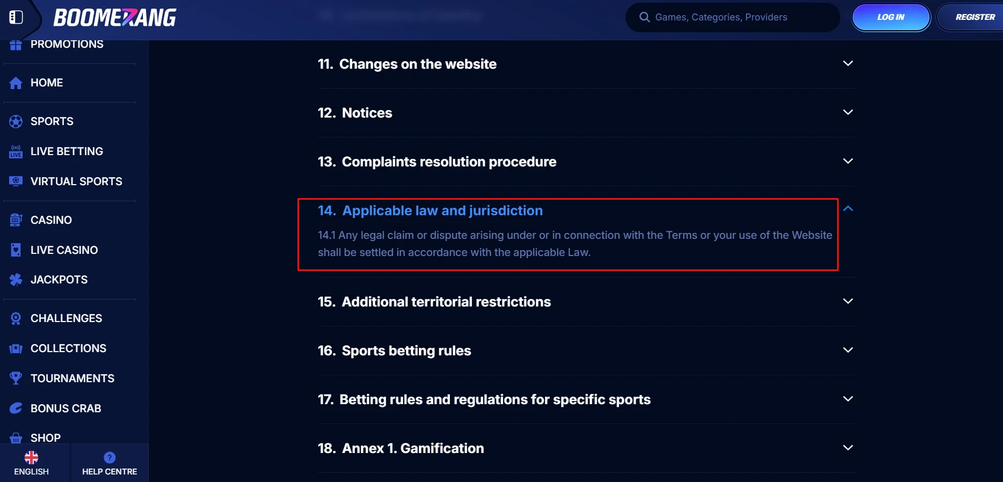The width and height of the screenshot is (1003, 482).
Task: Open the Help Centre question mark icon
Action: pyautogui.click(x=110, y=457)
